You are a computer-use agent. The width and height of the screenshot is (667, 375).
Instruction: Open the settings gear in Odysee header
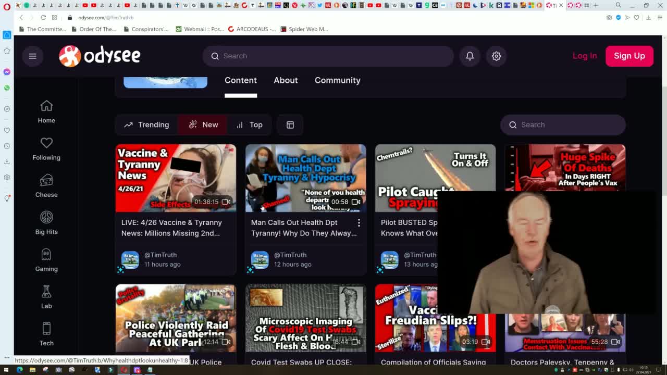pyautogui.click(x=496, y=56)
